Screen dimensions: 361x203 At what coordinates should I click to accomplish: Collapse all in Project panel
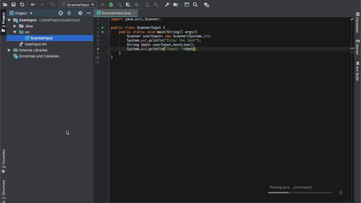[x=69, y=13]
